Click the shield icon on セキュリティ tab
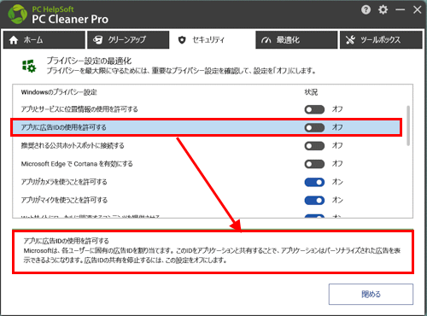The image size is (427, 316). point(182,40)
